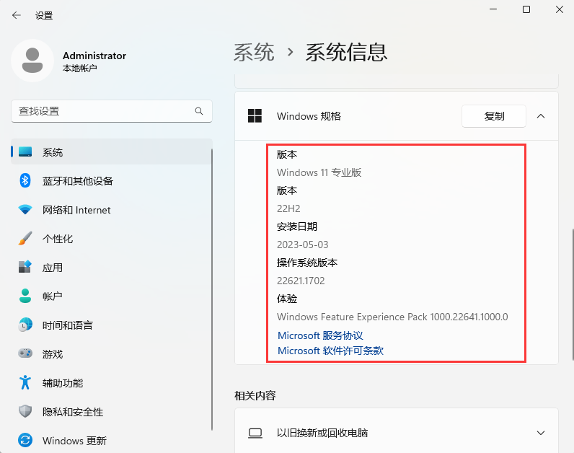This screenshot has width=574, height=453.
Task: Open Microsoft 服务协议 link
Action: pos(320,335)
